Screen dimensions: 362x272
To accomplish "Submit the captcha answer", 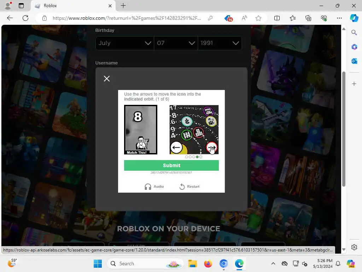I will 171,165.
